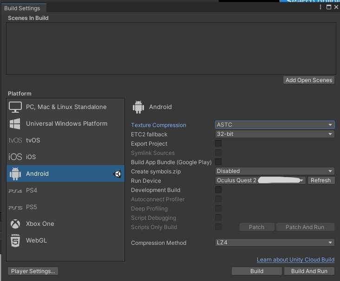Toggle the Symlink Sources checkbox

218,153
